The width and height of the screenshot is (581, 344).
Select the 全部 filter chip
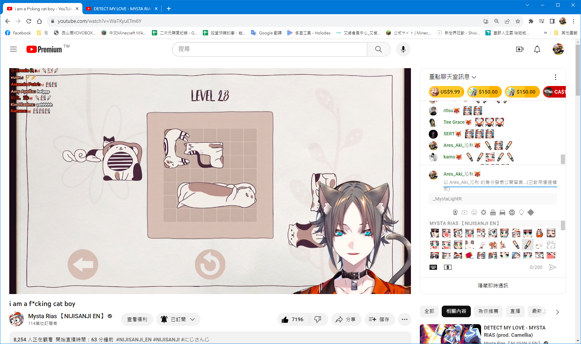pos(429,311)
